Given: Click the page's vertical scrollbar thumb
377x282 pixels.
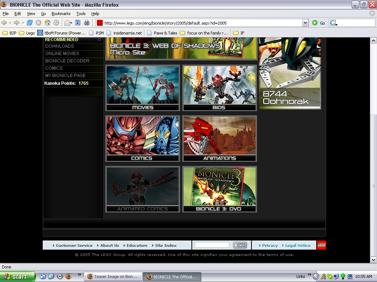Looking at the screenshot, I should 373,185.
